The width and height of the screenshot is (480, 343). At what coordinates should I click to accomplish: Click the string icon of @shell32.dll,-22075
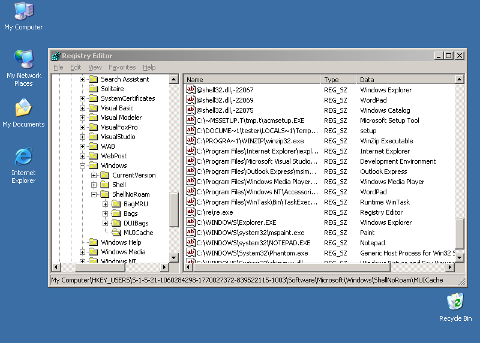pyautogui.click(x=191, y=110)
